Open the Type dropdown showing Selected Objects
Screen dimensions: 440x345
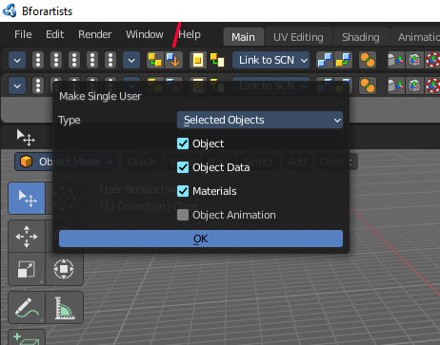(260, 120)
